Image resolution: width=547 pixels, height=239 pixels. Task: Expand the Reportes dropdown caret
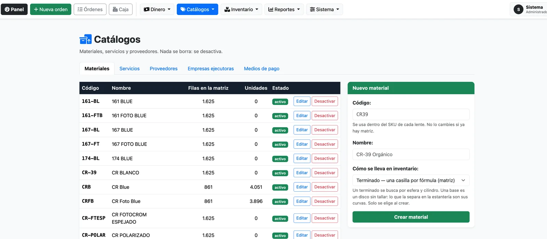pos(298,10)
